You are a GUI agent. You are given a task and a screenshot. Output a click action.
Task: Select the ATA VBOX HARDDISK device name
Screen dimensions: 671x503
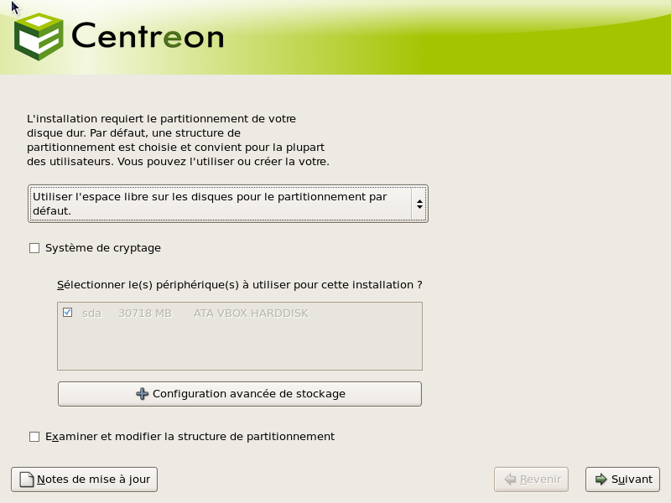[251, 314]
